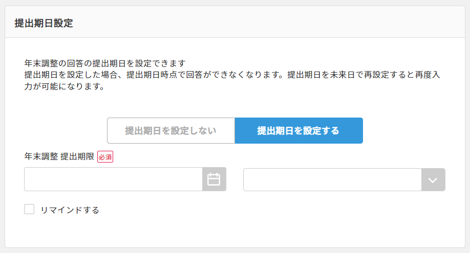The image size is (470, 253).
Task: Choose 提出期日を設定する option
Action: 299,130
